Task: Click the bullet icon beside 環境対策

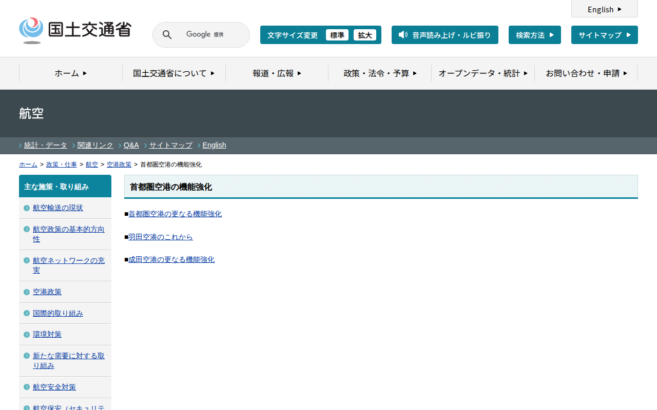Action: point(27,335)
